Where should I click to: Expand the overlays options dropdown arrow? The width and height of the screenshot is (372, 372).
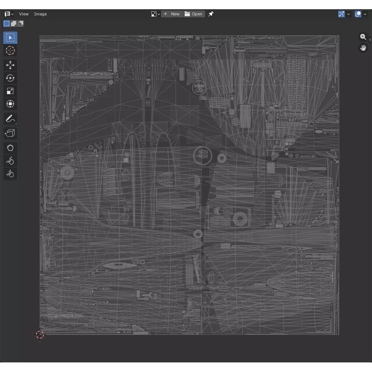[365, 14]
